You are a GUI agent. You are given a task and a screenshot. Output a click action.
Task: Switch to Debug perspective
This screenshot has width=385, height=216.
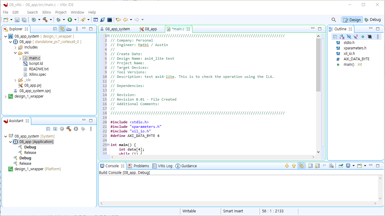pyautogui.click(x=372, y=20)
